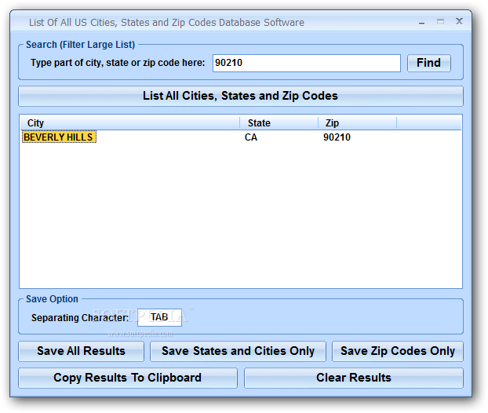This screenshot has height=413, width=488.
Task: Edit the Separating Character TAB field
Action: click(159, 317)
